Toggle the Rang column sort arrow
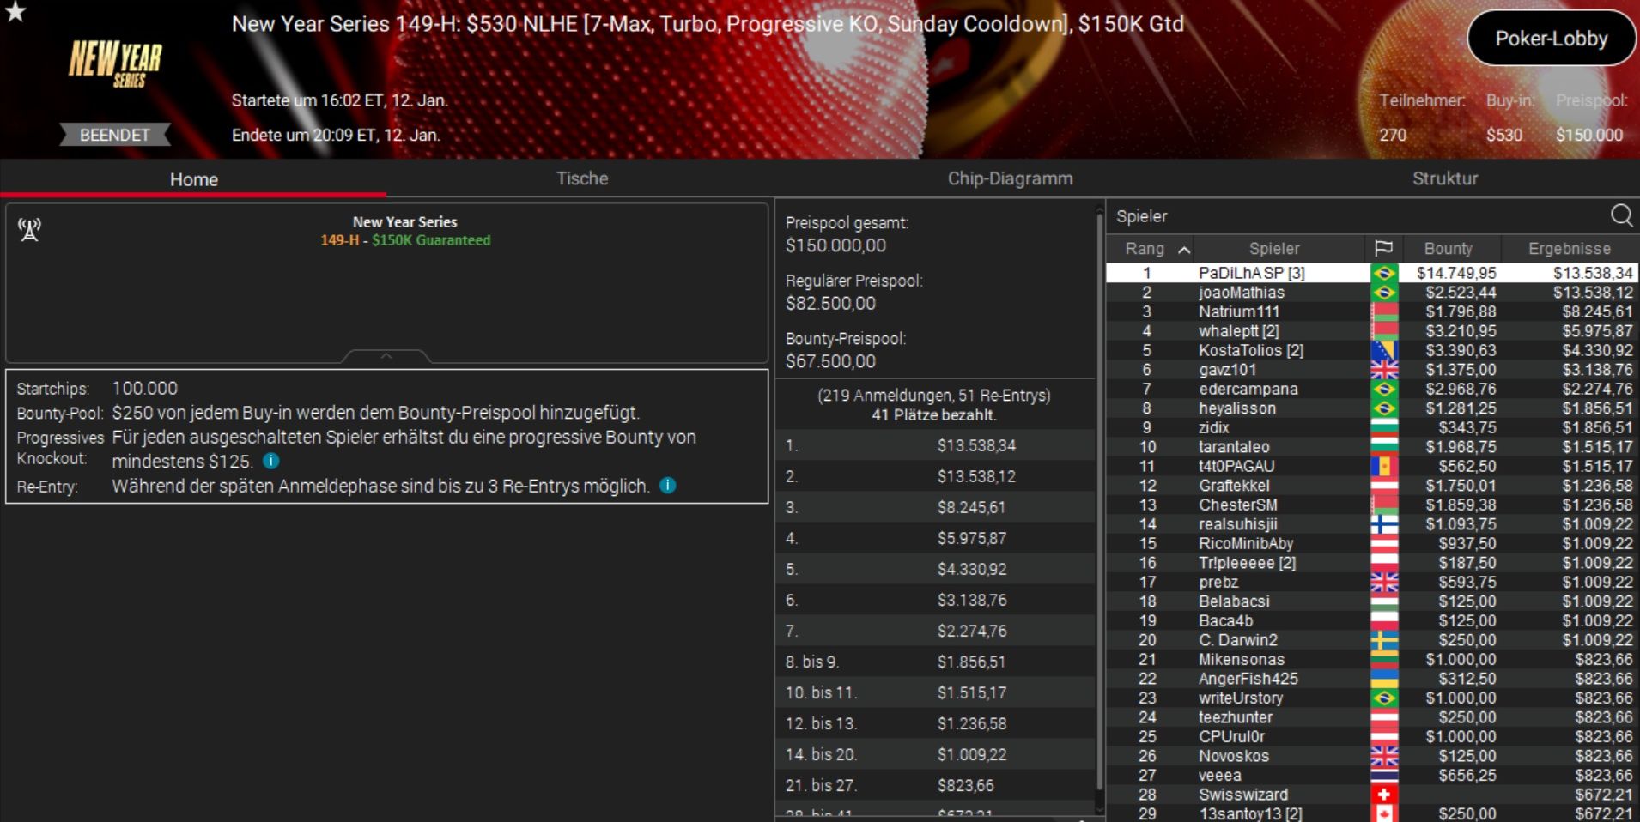This screenshot has width=1640, height=822. pos(1184,250)
